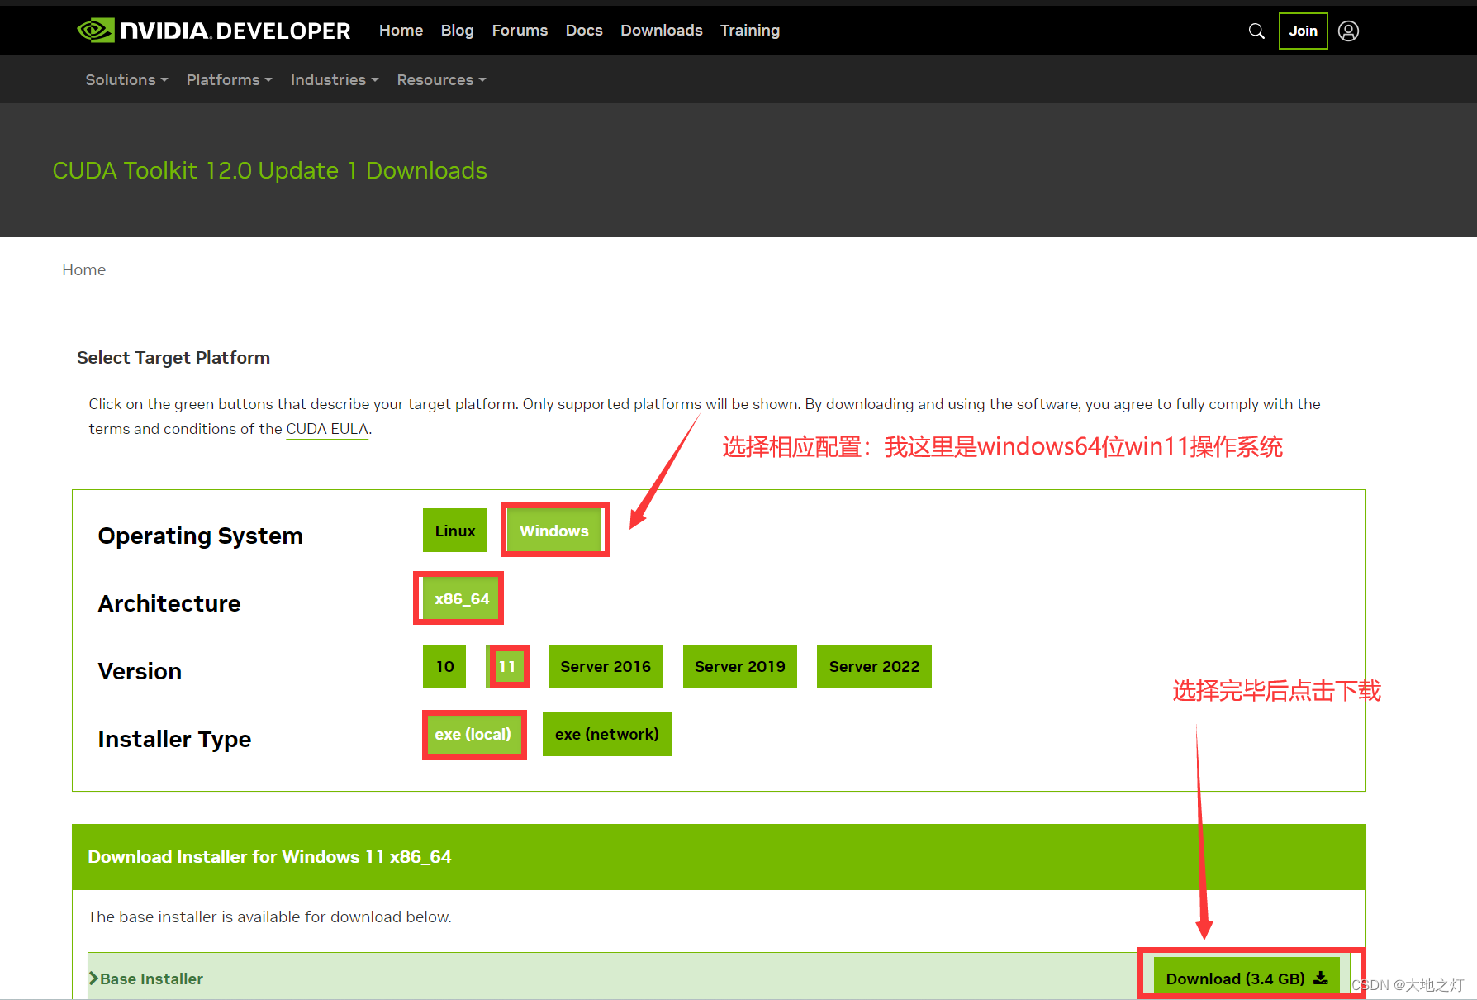Click Download Installer for Windows 11 x86_64 header
The height and width of the screenshot is (1000, 1477).
[269, 857]
